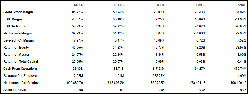Screen dimensions: 248x94
Task: Click the META column header
Action: coord(78,5)
